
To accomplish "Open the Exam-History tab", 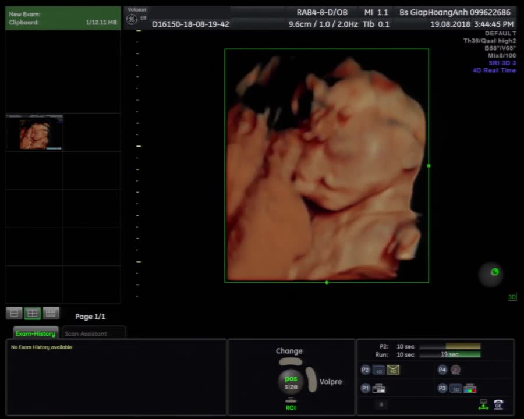I will (x=36, y=333).
